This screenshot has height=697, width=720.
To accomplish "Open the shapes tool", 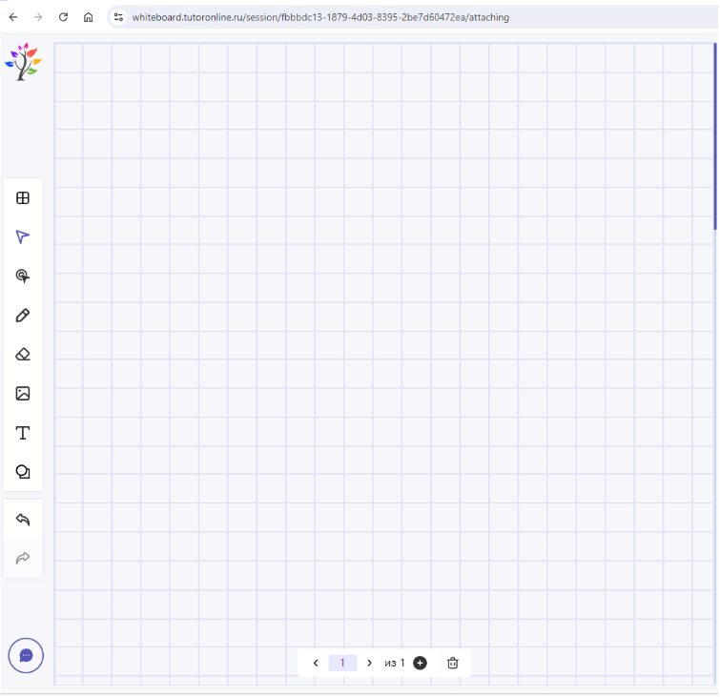I will pyautogui.click(x=23, y=472).
